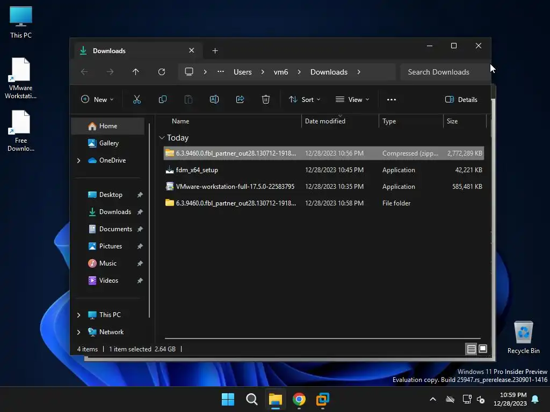The image size is (550, 412).
Task: Expand chevron after vm6 breadcrumb
Action: [299, 72]
